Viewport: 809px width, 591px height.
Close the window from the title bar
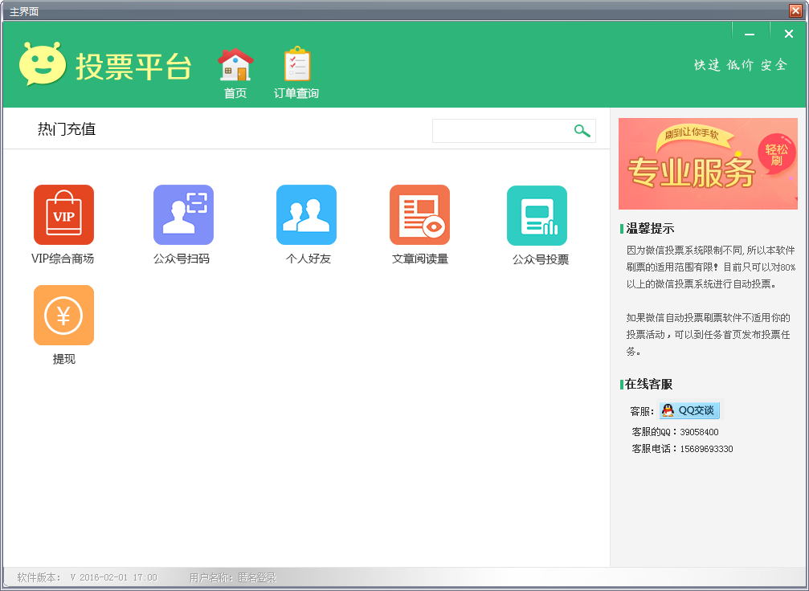point(795,10)
